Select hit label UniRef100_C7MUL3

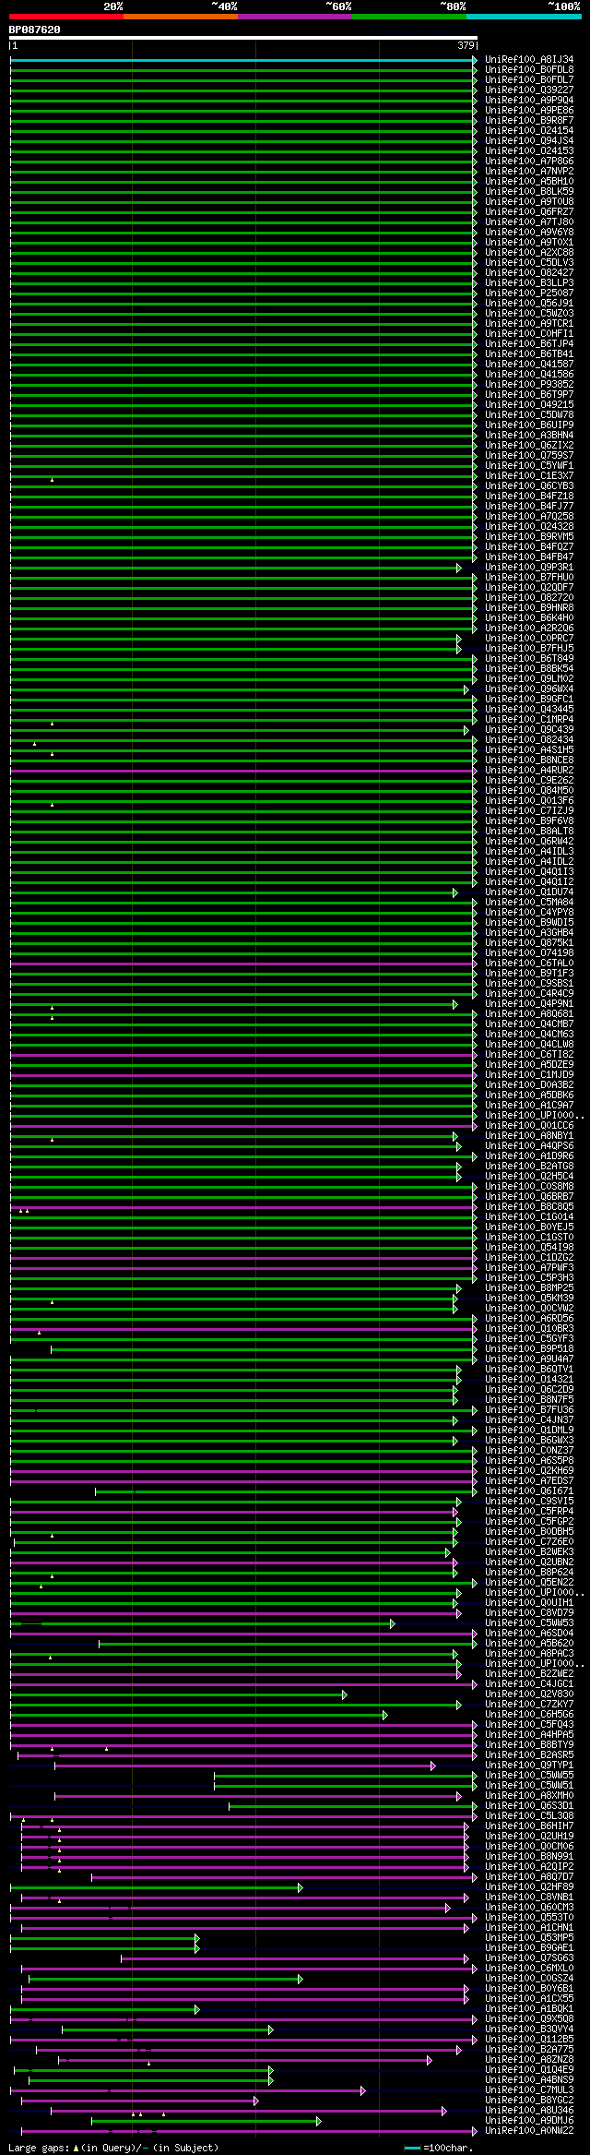529,2090
